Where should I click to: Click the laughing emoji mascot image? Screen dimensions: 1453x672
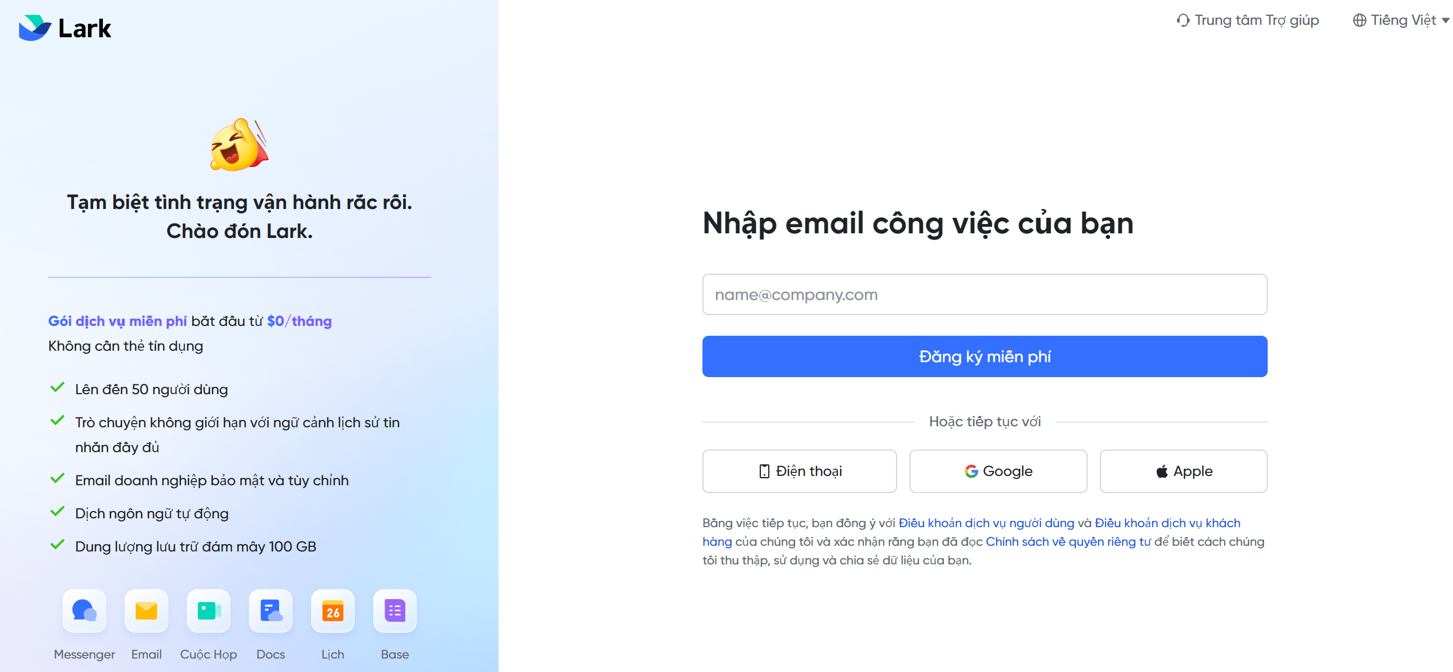point(239,145)
